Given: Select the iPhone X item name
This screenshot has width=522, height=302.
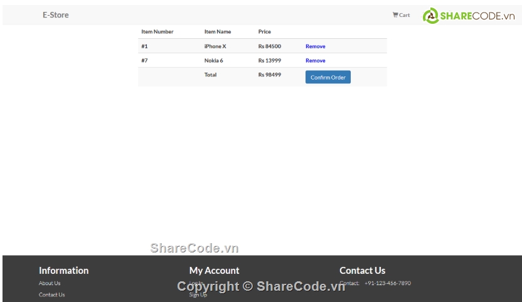Looking at the screenshot, I should click(215, 46).
